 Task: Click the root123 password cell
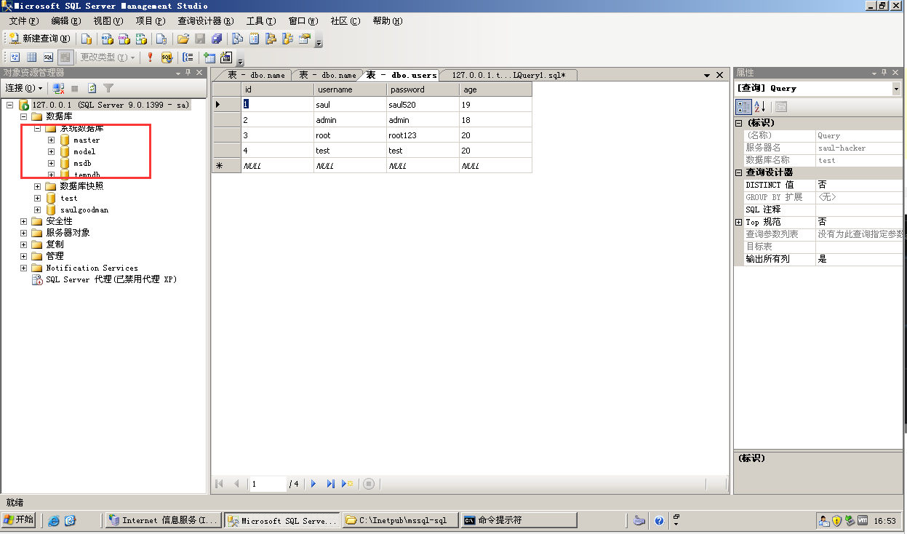(423, 135)
